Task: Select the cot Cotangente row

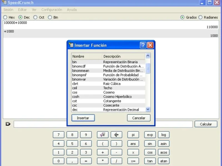Action: 108,101
